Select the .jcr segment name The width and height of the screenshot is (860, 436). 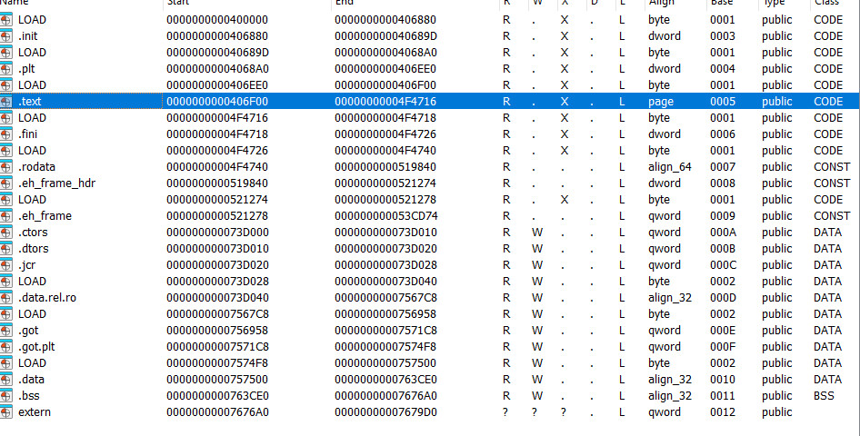pyautogui.click(x=29, y=264)
